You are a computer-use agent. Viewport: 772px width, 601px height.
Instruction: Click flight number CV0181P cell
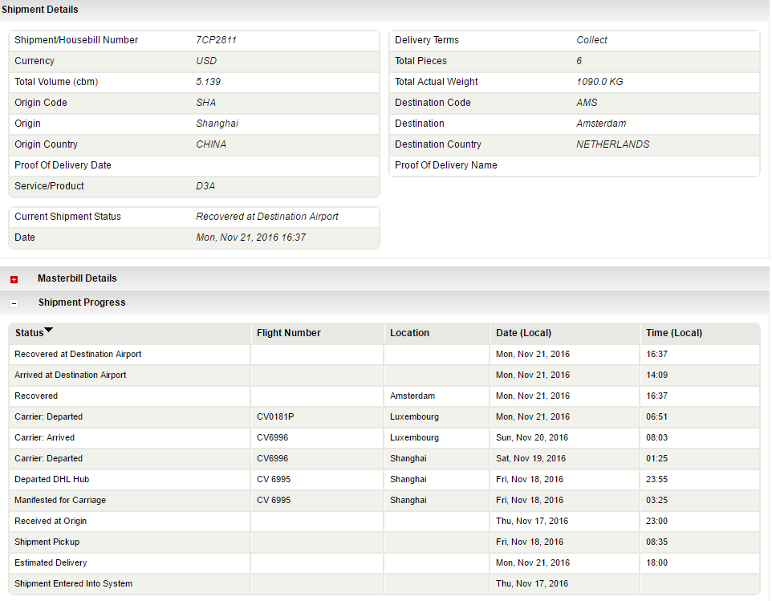tap(276, 416)
